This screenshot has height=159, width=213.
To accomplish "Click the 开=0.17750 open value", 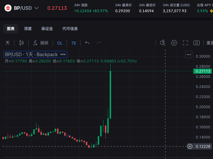I will 16,61.
